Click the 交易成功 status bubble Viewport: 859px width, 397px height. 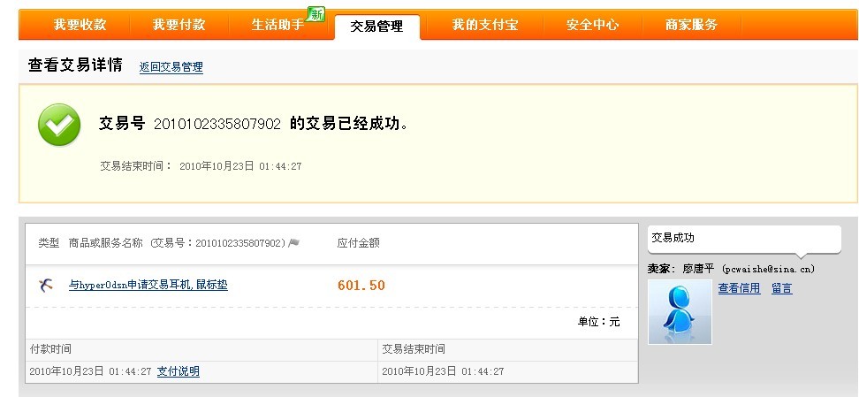(744, 239)
